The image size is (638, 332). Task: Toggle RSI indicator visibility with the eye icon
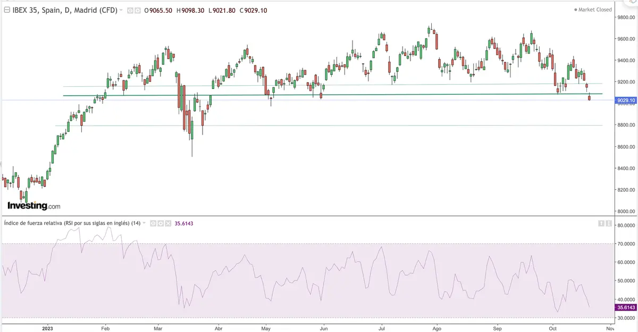click(153, 223)
